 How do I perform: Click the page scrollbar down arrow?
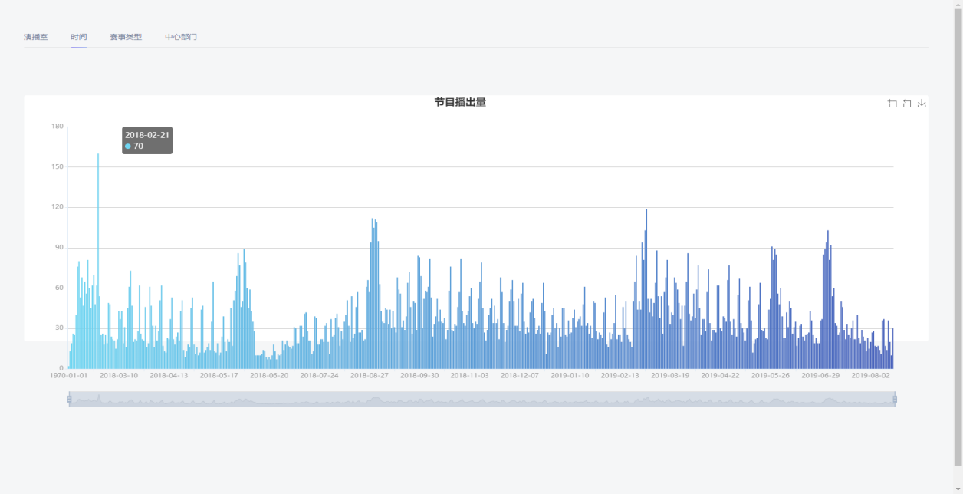(958, 489)
